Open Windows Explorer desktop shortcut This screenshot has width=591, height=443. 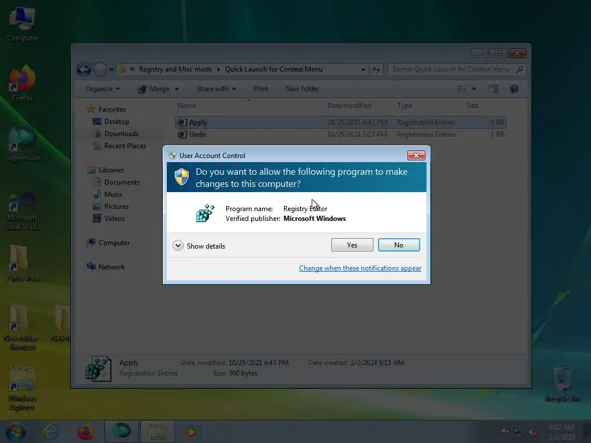pos(23,388)
